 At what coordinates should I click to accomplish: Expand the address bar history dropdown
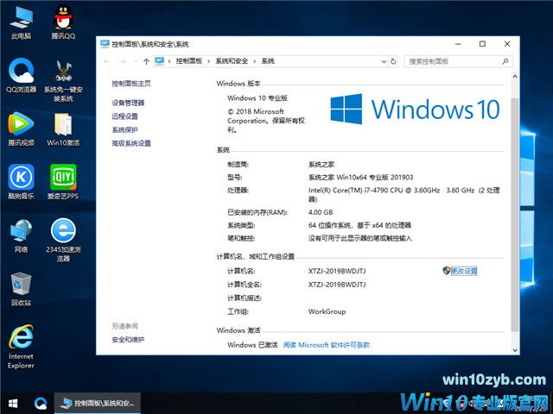384,61
